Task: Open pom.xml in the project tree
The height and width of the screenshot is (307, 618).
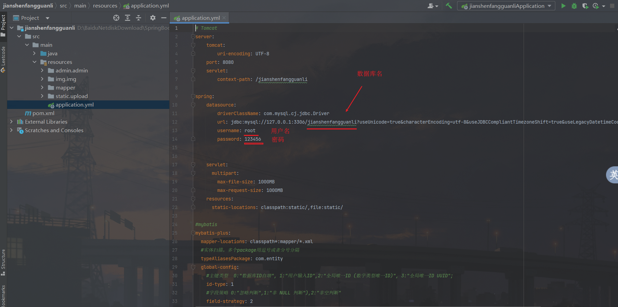Action: coord(43,113)
